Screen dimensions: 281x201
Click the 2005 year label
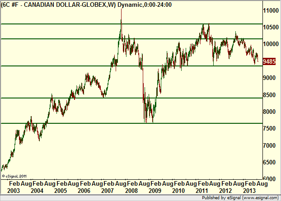point(61,191)
